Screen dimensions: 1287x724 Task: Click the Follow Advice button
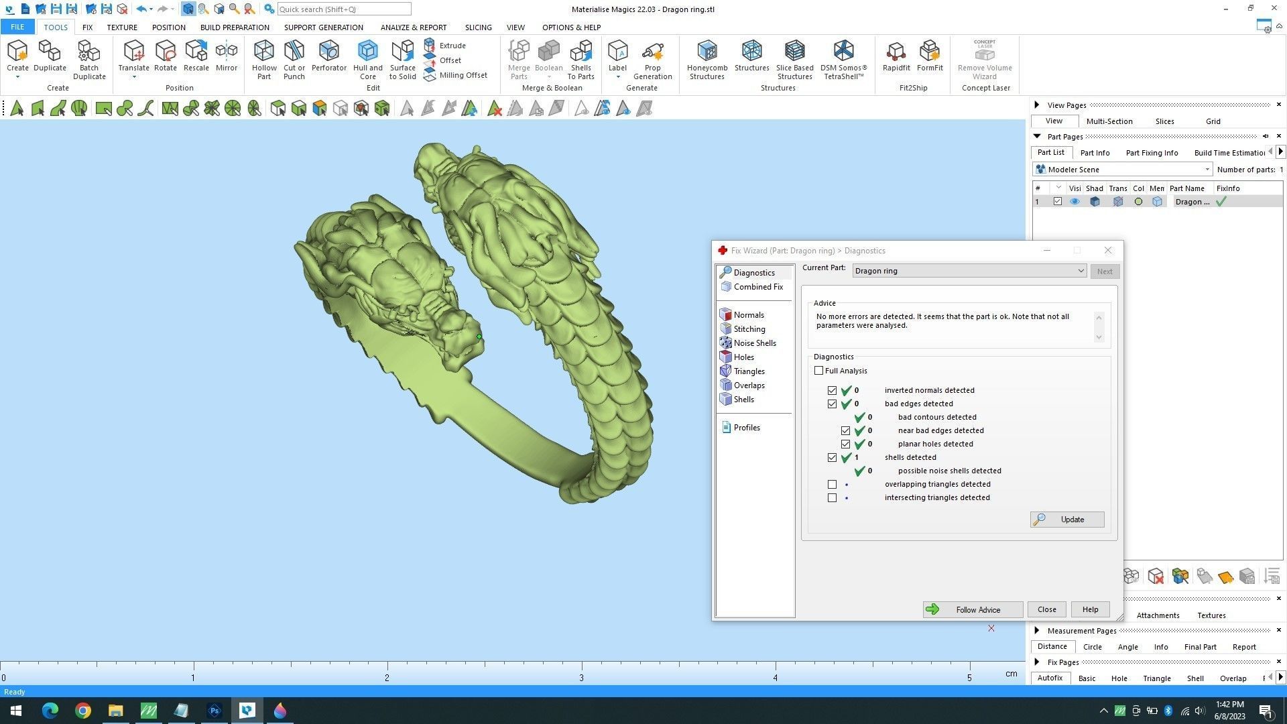(973, 610)
